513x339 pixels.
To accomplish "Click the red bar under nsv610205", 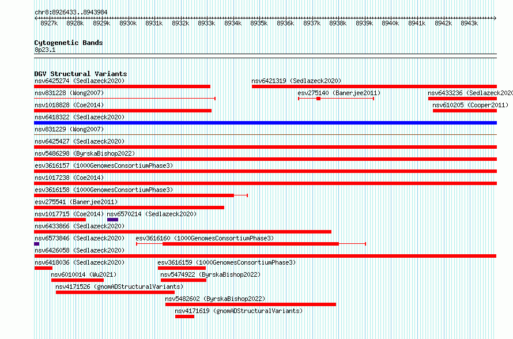I will [465, 111].
